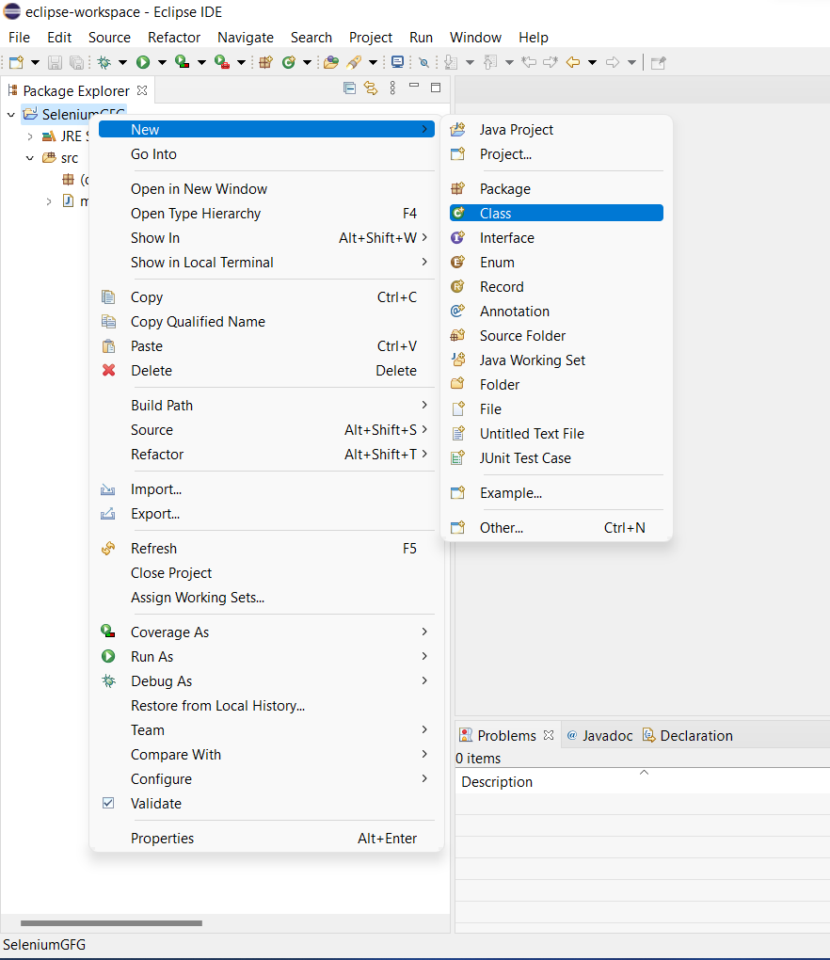Click the Search flashlight toolbar icon
Viewport: 830px width, 960px height.
354,62
